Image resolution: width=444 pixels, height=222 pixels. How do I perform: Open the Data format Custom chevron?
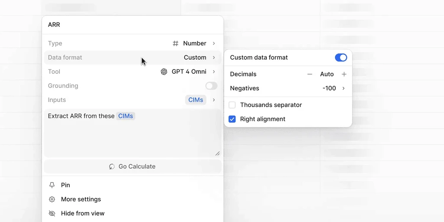click(214, 58)
